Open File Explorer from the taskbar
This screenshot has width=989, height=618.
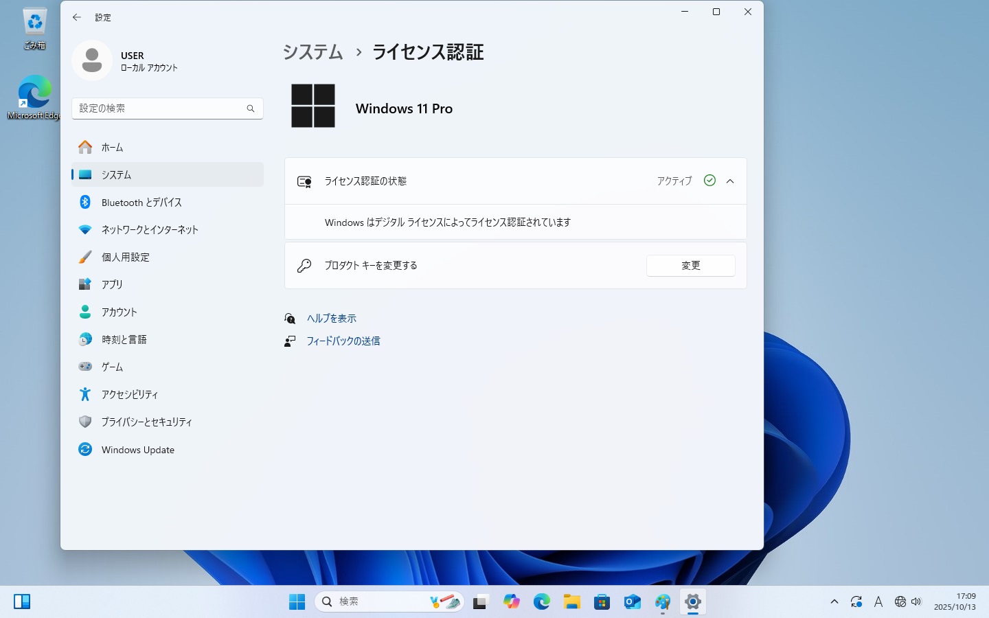pos(572,602)
